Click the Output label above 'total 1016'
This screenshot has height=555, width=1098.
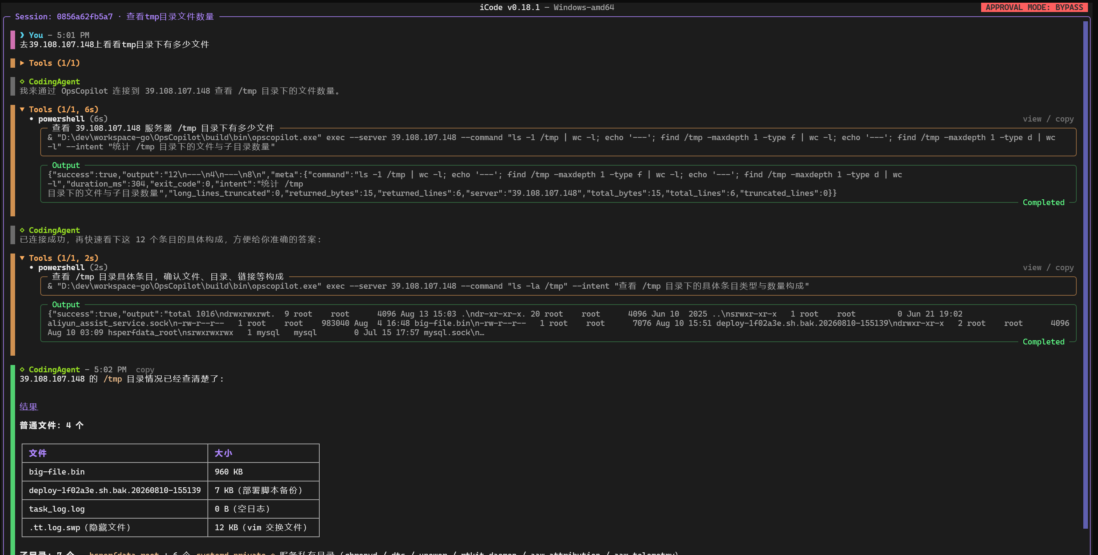pos(66,304)
